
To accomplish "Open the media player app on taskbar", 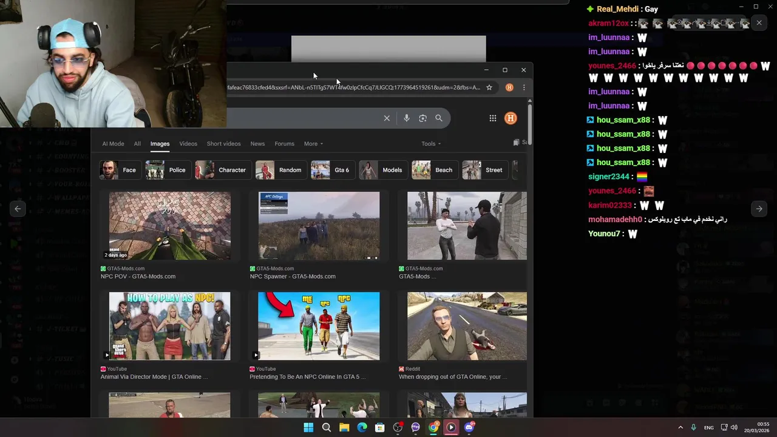I will coord(451,427).
